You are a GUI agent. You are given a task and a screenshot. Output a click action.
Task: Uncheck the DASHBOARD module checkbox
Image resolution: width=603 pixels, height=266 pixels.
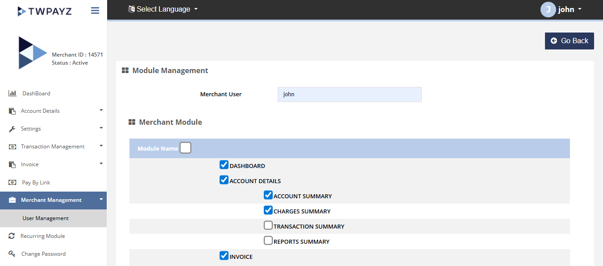224,165
